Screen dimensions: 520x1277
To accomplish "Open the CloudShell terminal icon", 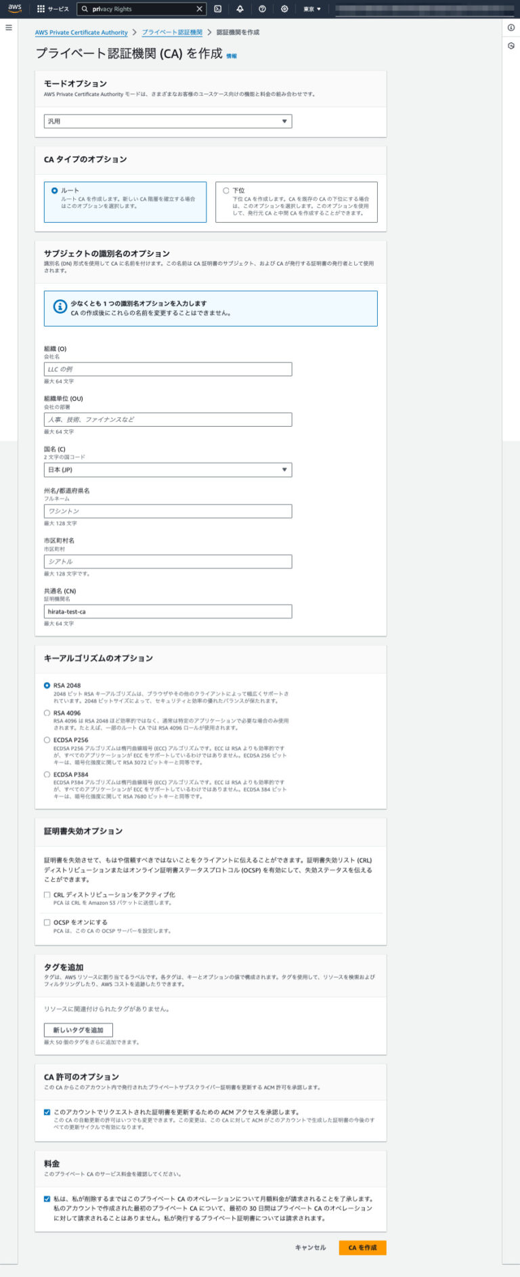I will click(x=217, y=9).
